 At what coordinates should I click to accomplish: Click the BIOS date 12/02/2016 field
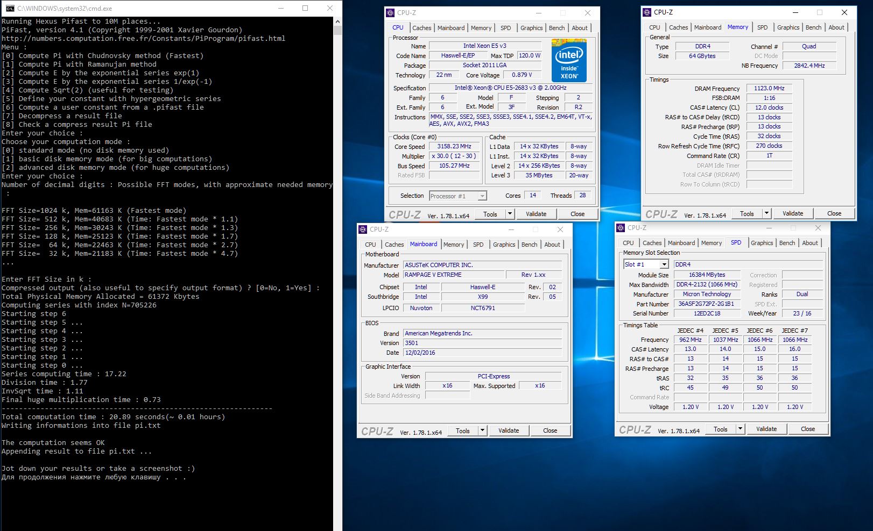[x=483, y=353]
